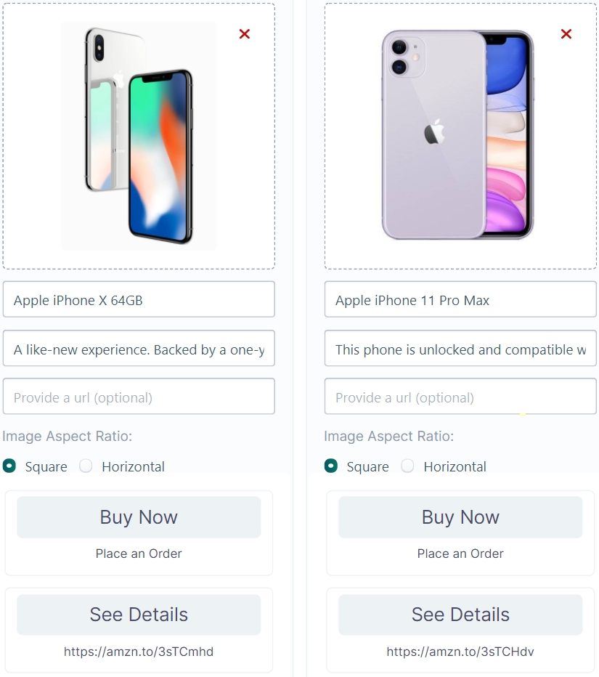Edit the "Apple iPhone X 64GB" title field

coord(139,300)
